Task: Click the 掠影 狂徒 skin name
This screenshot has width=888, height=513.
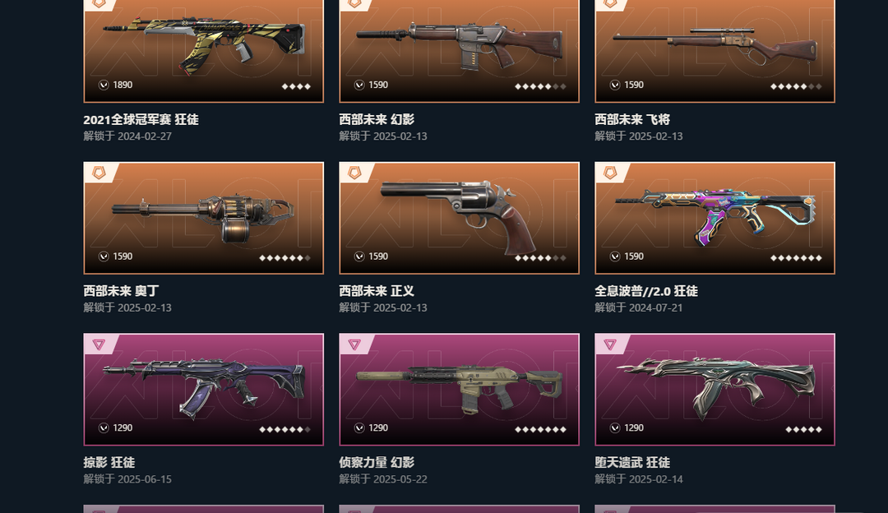Action: 109,463
